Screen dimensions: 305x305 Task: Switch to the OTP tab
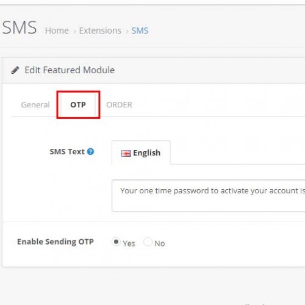point(78,105)
